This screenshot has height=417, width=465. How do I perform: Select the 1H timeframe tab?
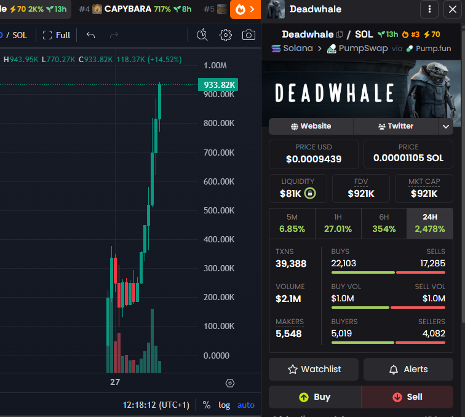[x=338, y=223]
